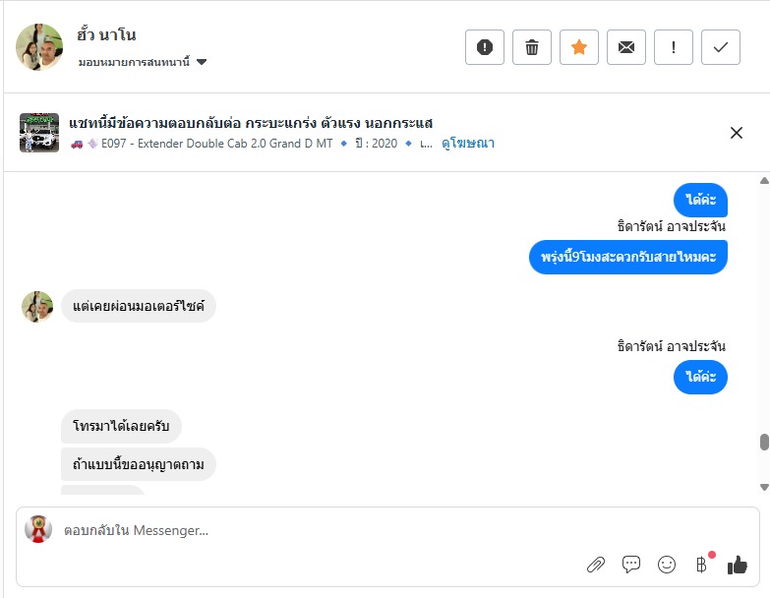
Task: Click the baht payment request icon
Action: (x=701, y=565)
